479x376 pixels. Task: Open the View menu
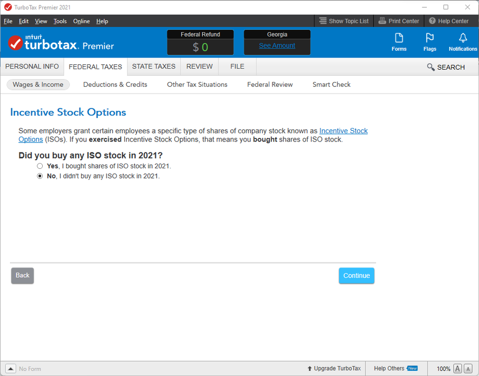tap(41, 21)
